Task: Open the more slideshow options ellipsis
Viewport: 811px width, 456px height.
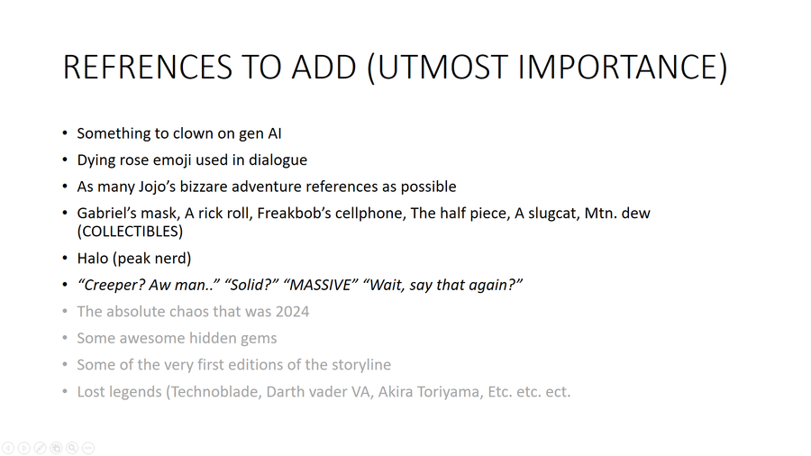Action: point(88,448)
